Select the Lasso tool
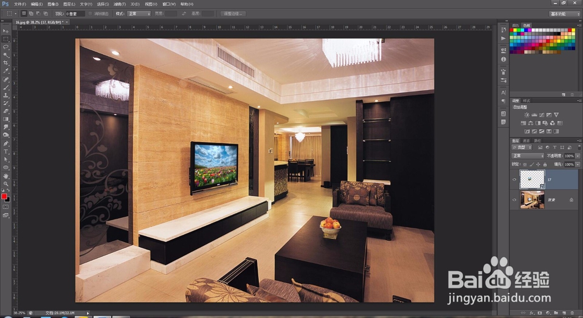The width and height of the screenshot is (583, 318). click(6, 47)
